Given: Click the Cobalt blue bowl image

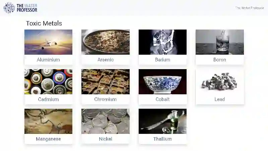Looking at the screenshot, I should tap(162, 82).
